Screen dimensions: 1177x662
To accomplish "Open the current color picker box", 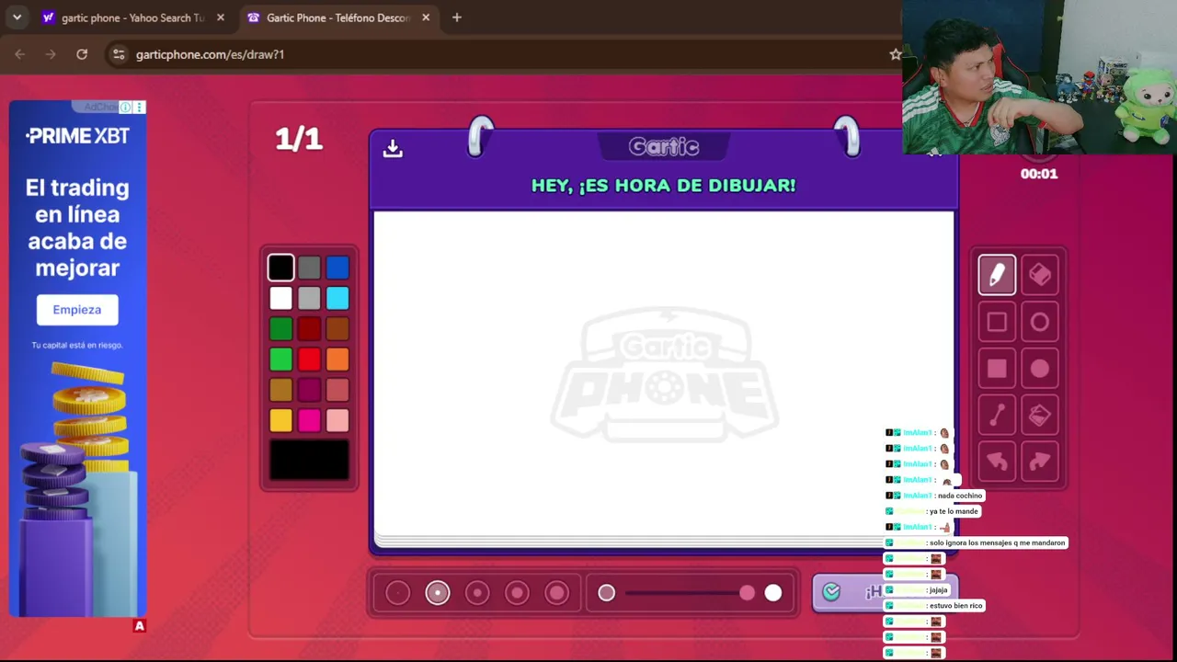I will pyautogui.click(x=309, y=460).
